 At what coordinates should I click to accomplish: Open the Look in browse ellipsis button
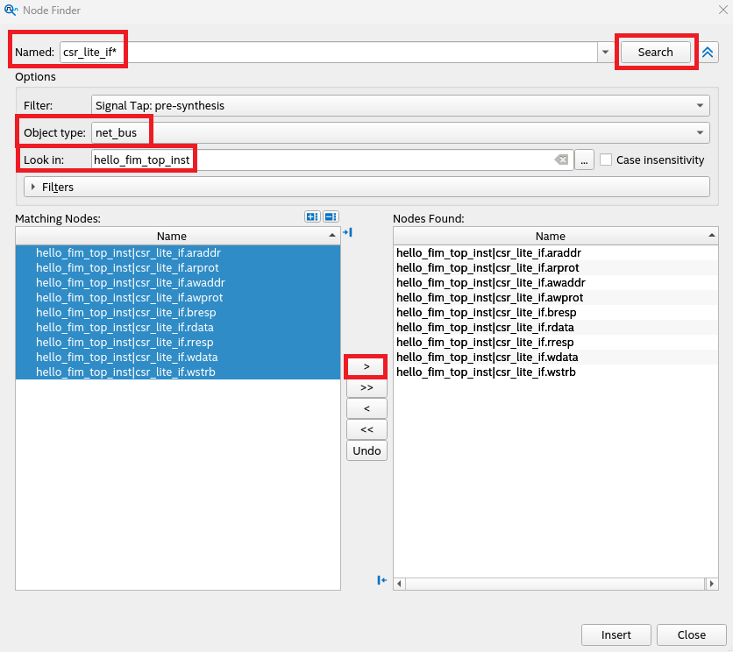tap(584, 159)
